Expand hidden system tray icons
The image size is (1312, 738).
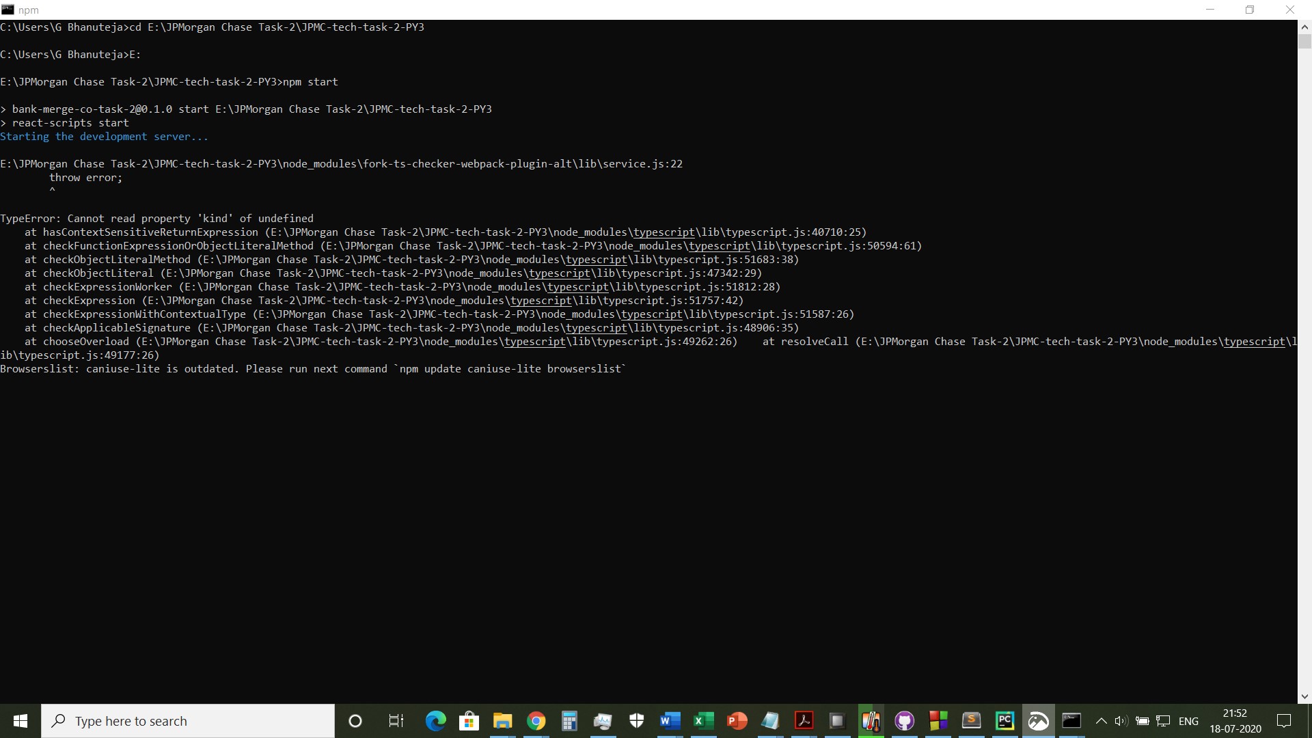tap(1101, 721)
